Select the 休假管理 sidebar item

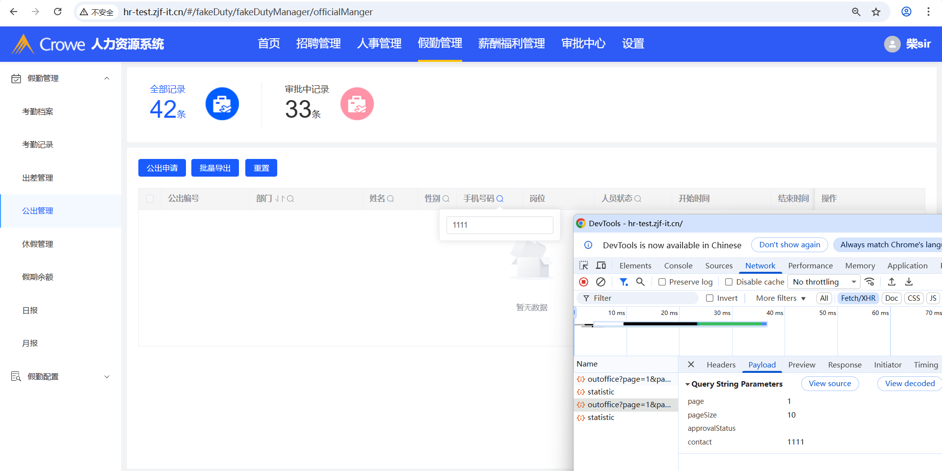(x=38, y=244)
